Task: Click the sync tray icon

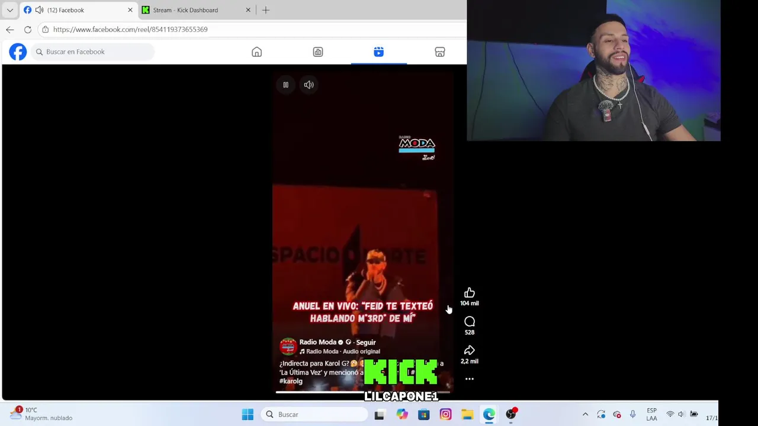Action: tap(601, 414)
